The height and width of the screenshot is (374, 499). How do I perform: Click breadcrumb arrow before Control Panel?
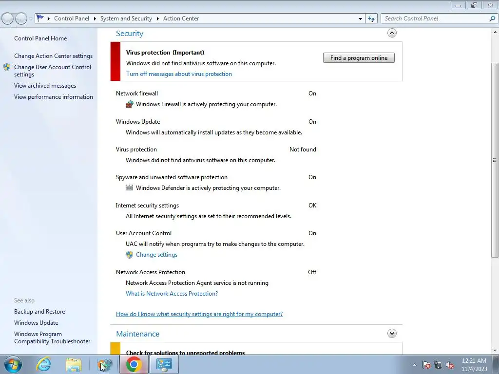pos(48,19)
